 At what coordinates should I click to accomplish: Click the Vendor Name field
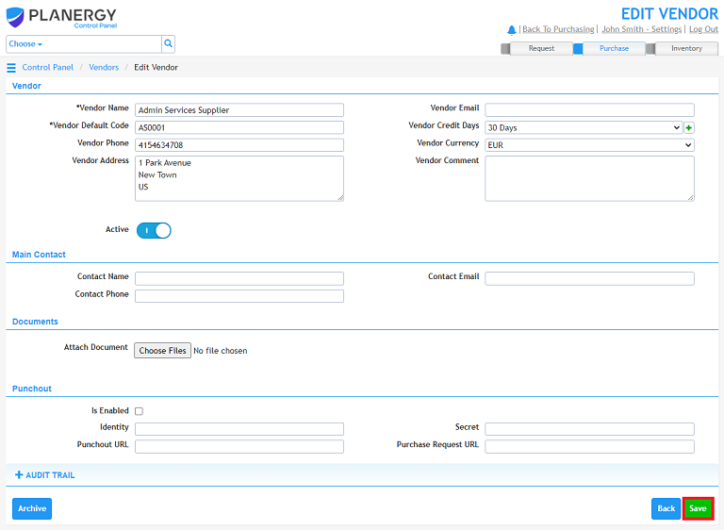239,110
